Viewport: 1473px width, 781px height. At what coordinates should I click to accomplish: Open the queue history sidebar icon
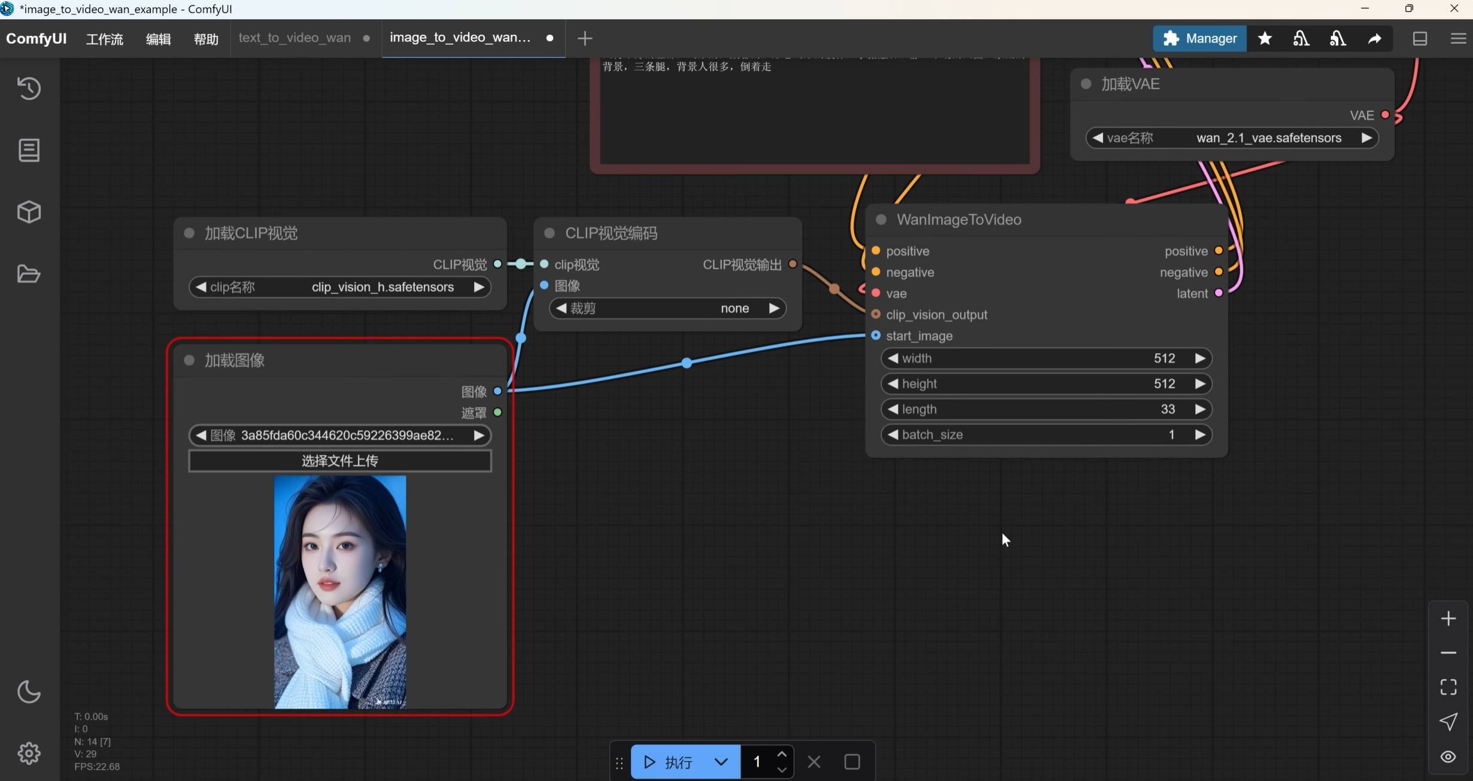coord(29,89)
